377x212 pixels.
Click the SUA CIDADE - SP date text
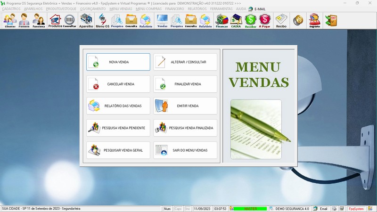pos(41,209)
